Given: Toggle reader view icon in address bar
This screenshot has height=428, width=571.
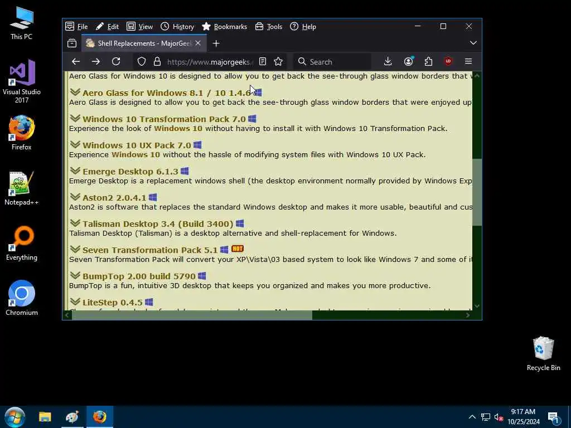Looking at the screenshot, I should pos(263,62).
